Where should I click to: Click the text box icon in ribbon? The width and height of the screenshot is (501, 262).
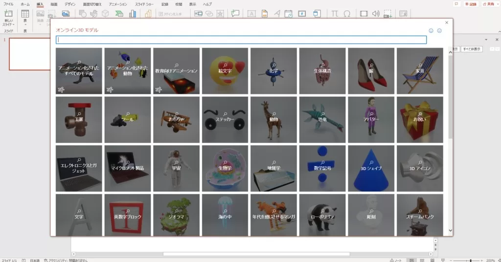tap(252, 14)
